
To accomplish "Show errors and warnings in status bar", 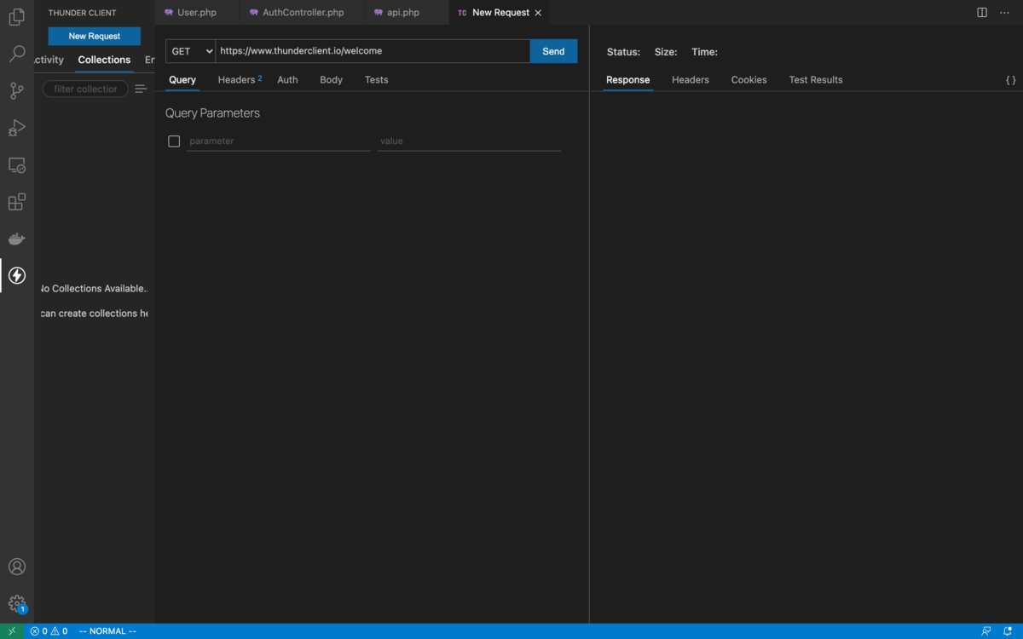I will [x=49, y=631].
